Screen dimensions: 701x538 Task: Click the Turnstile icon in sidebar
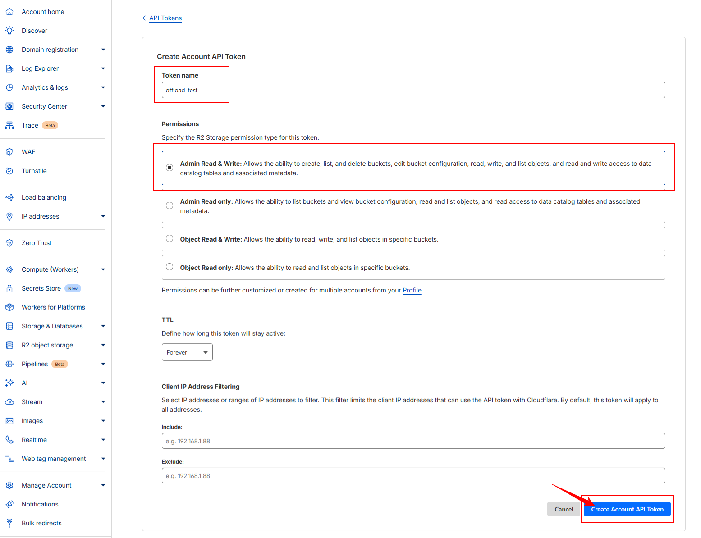pyautogui.click(x=9, y=171)
